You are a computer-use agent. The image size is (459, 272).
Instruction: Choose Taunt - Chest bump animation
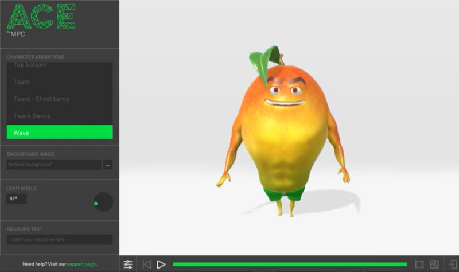coord(60,99)
